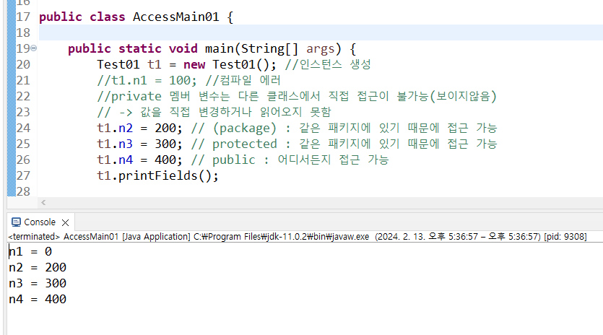Click the commented '//t1.n1 = 100;' line
603x335 pixels.
[188, 80]
